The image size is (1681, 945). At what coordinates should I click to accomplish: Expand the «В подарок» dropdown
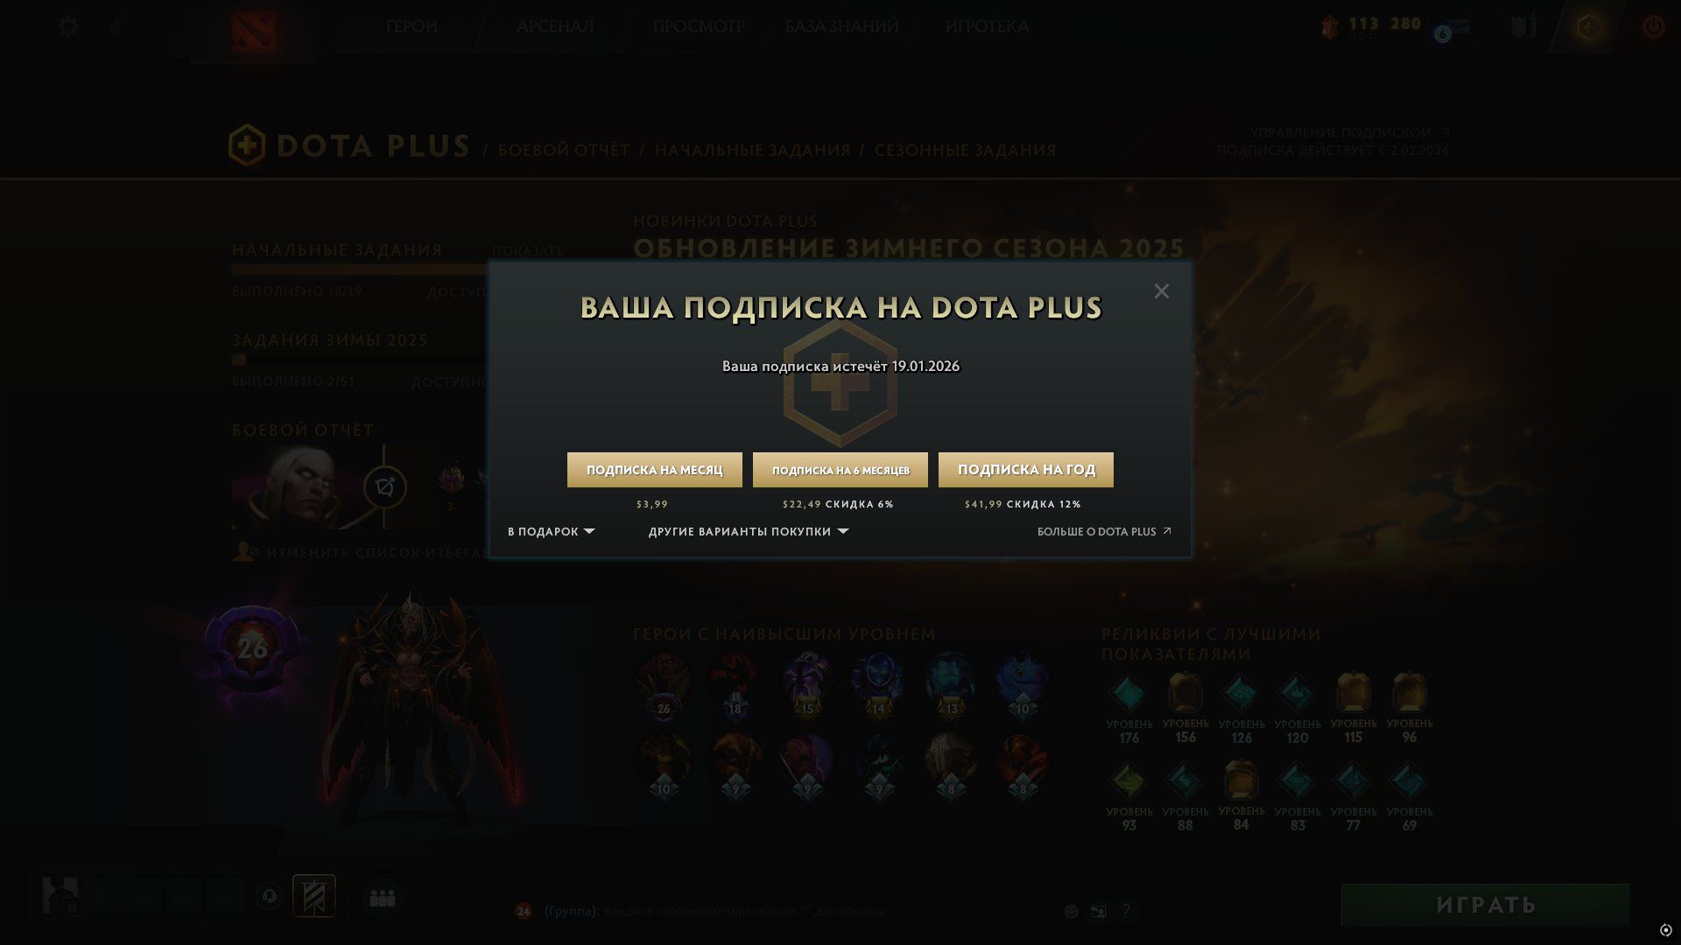(551, 531)
